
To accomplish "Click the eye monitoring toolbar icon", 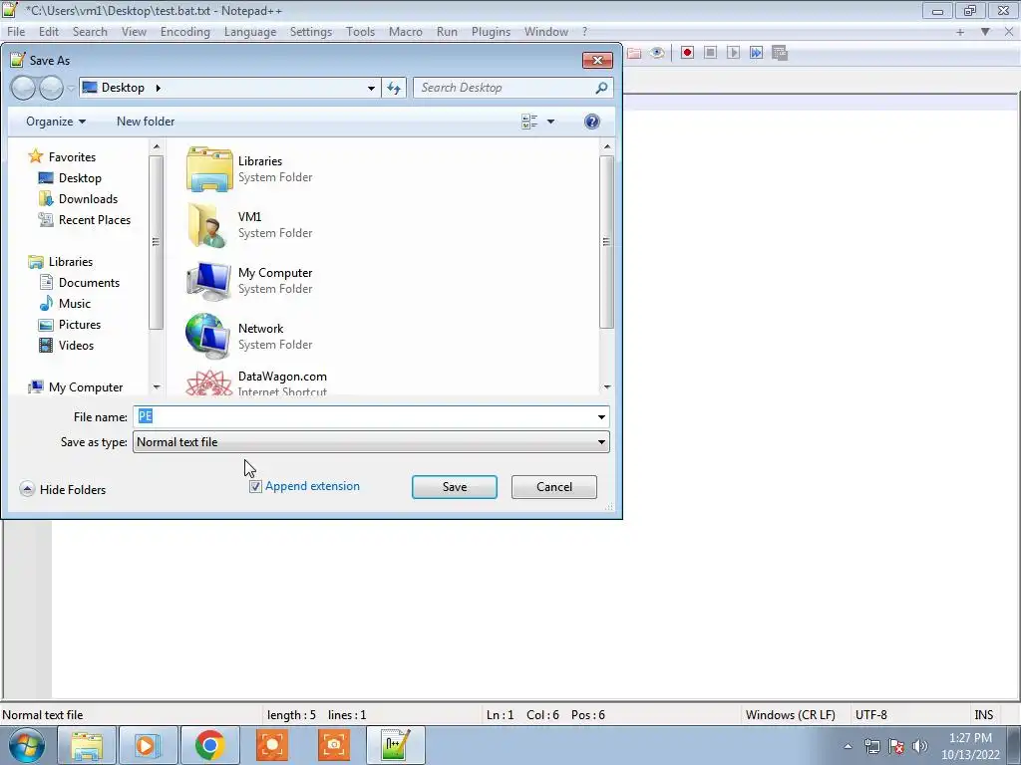I will tap(657, 53).
